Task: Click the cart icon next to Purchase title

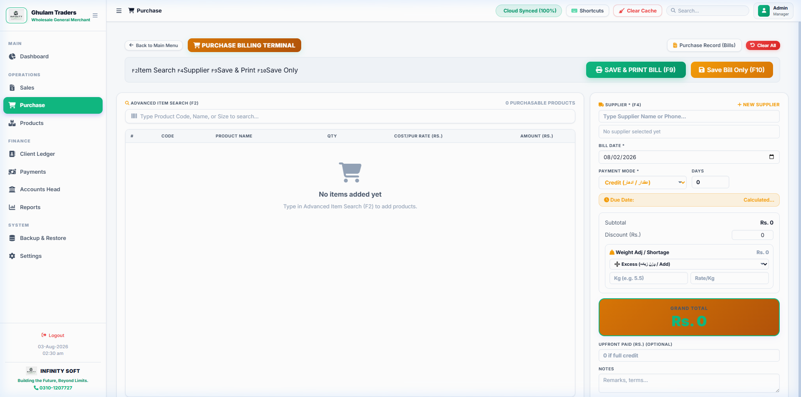Action: coord(131,10)
